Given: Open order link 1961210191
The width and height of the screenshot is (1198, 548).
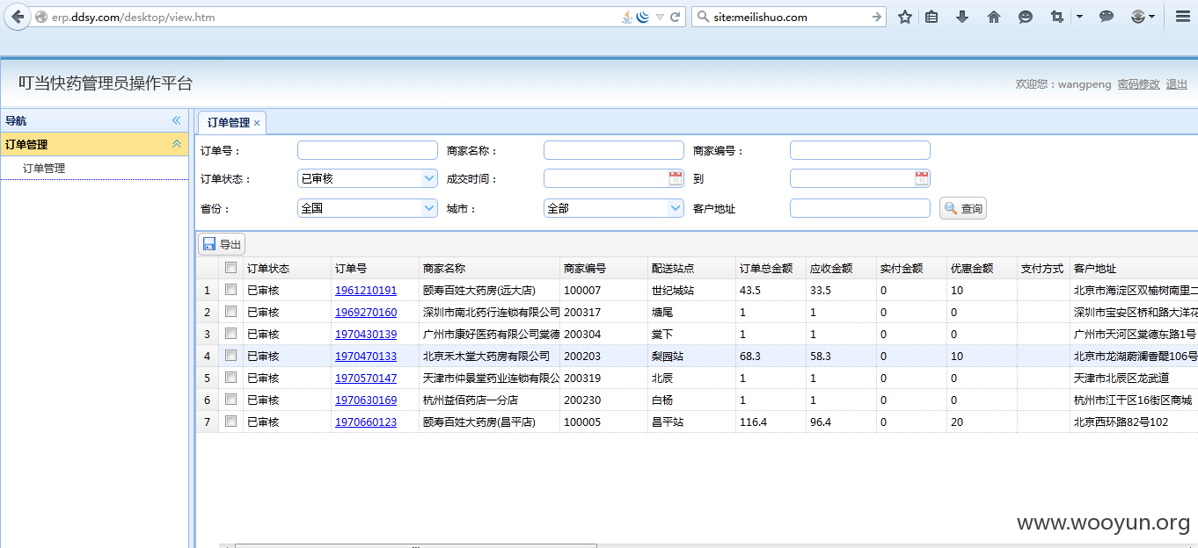Looking at the screenshot, I should click(x=366, y=290).
